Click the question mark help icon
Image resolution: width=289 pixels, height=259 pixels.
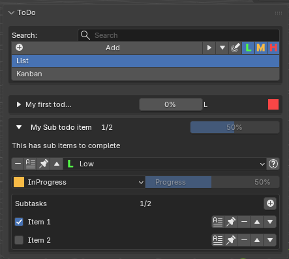coord(273,164)
